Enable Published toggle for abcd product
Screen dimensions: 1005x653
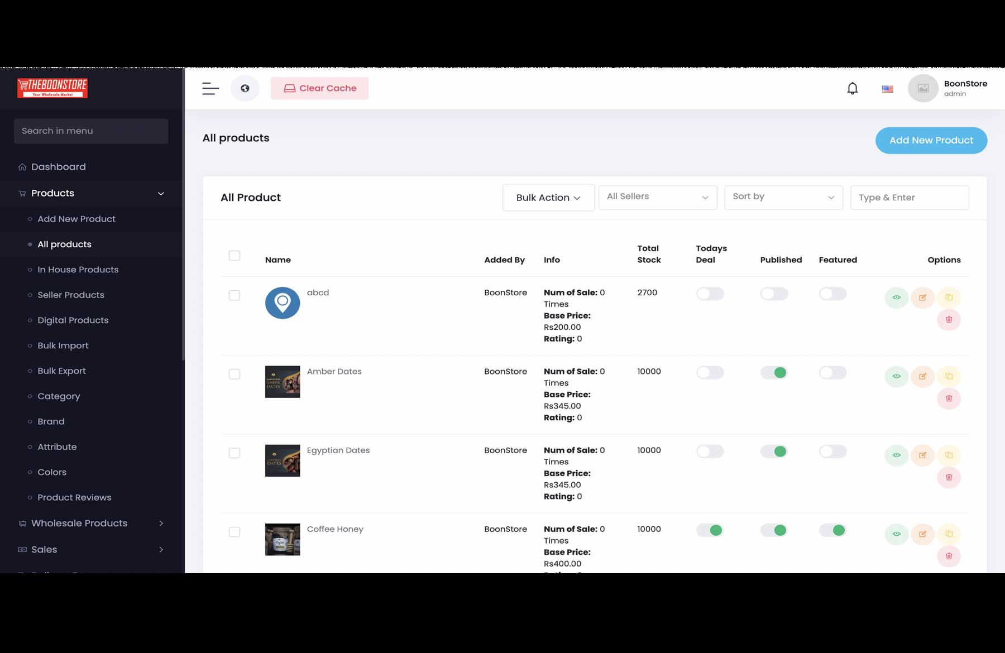[774, 294]
